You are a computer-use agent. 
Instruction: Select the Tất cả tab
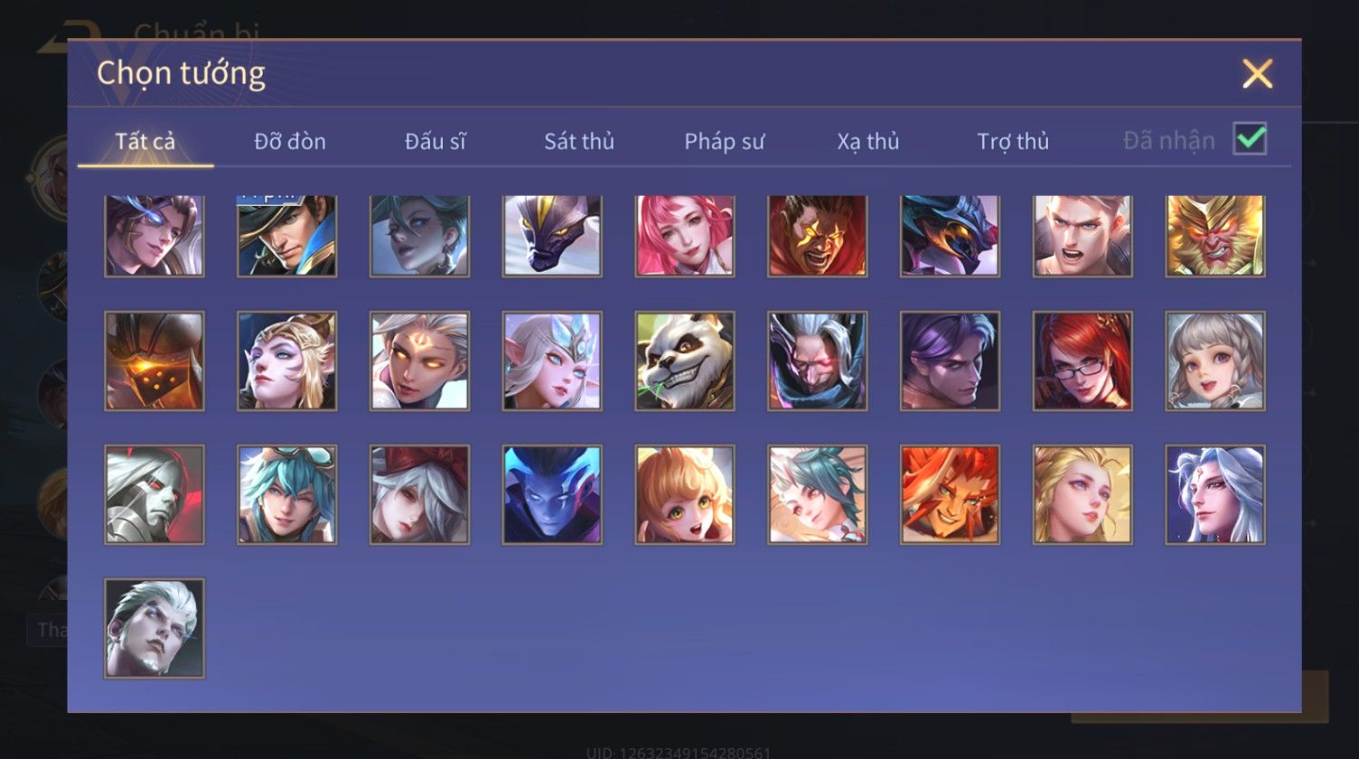(x=145, y=141)
